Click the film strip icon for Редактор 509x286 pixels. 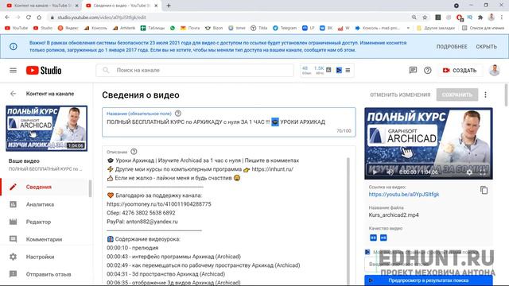(13, 222)
